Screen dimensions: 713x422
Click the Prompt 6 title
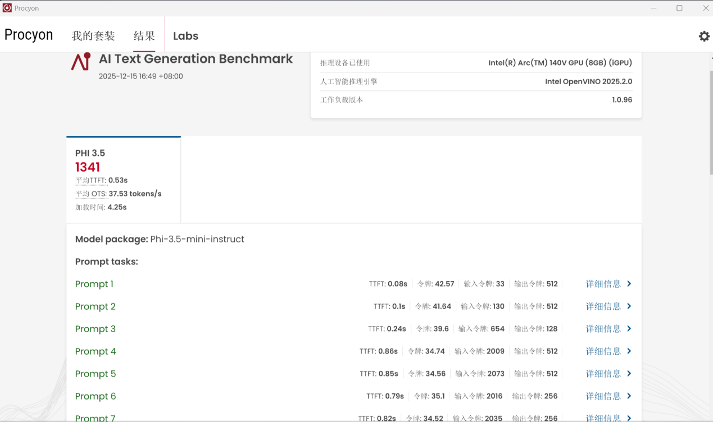click(x=96, y=396)
